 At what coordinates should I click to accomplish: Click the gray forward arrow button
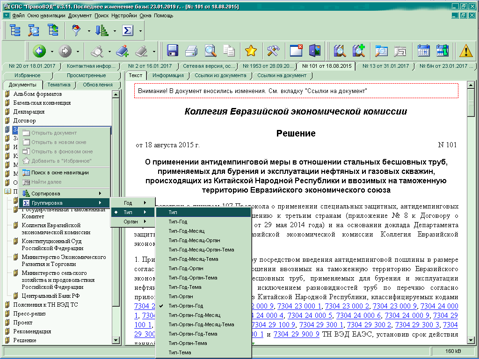tap(65, 51)
